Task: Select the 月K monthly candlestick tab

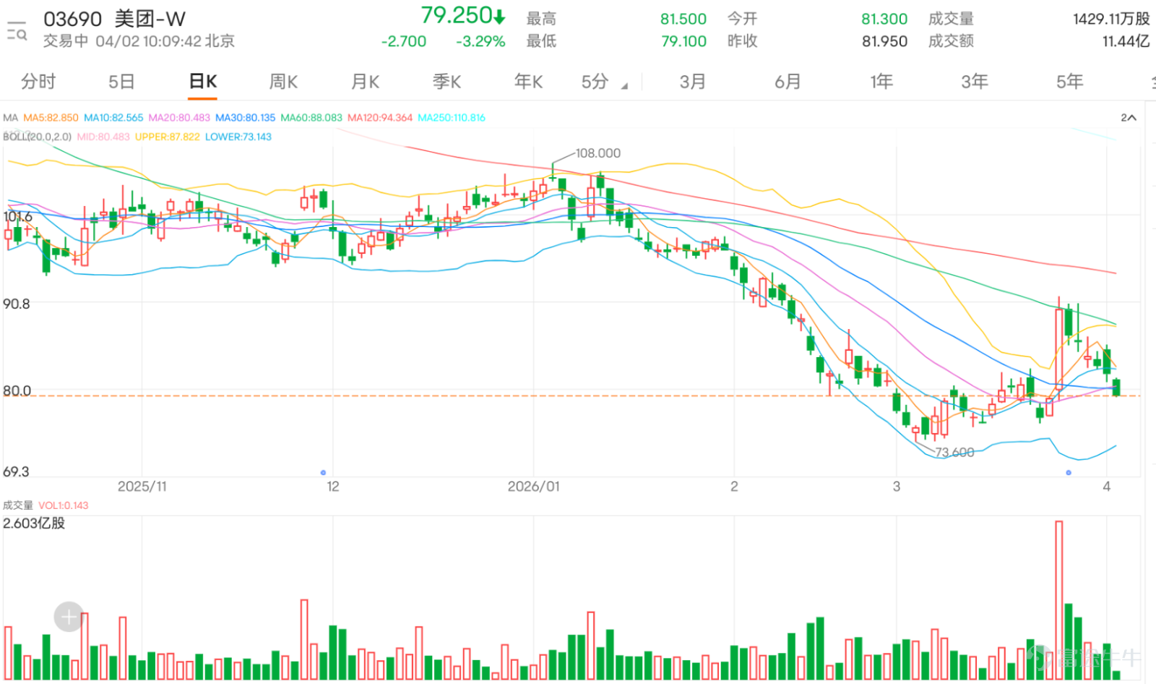Action: point(365,82)
